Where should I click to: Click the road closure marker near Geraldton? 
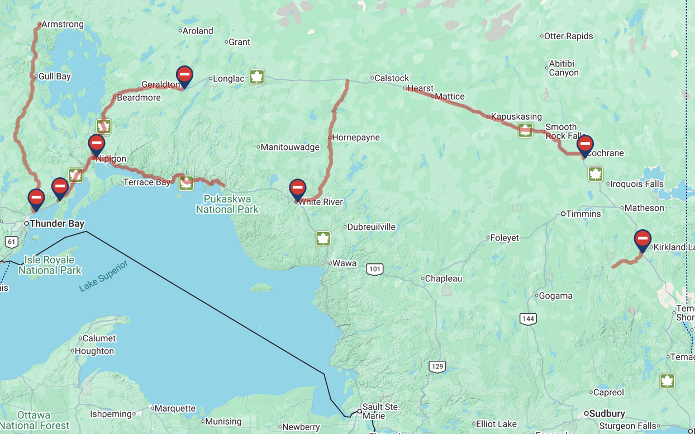[184, 77]
